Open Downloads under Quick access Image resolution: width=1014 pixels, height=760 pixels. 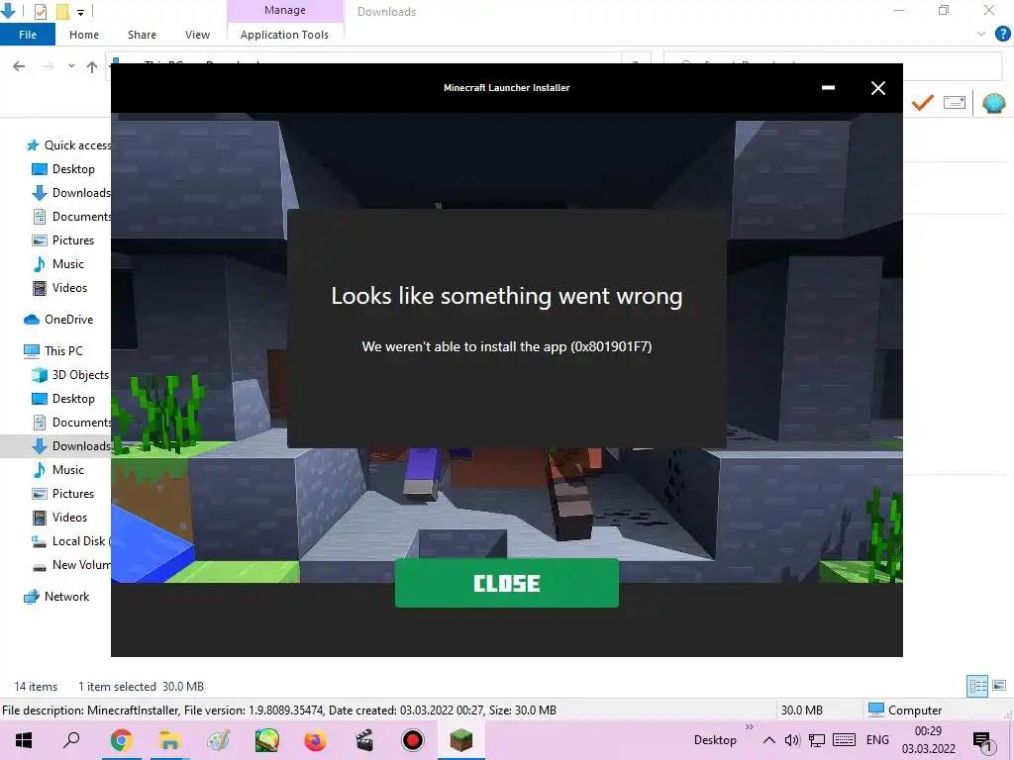coord(71,193)
